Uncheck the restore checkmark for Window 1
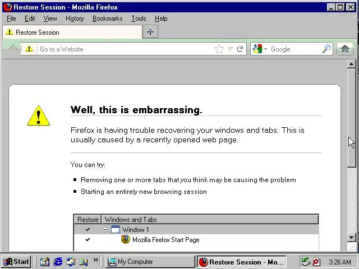The width and height of the screenshot is (359, 269). 88,229
